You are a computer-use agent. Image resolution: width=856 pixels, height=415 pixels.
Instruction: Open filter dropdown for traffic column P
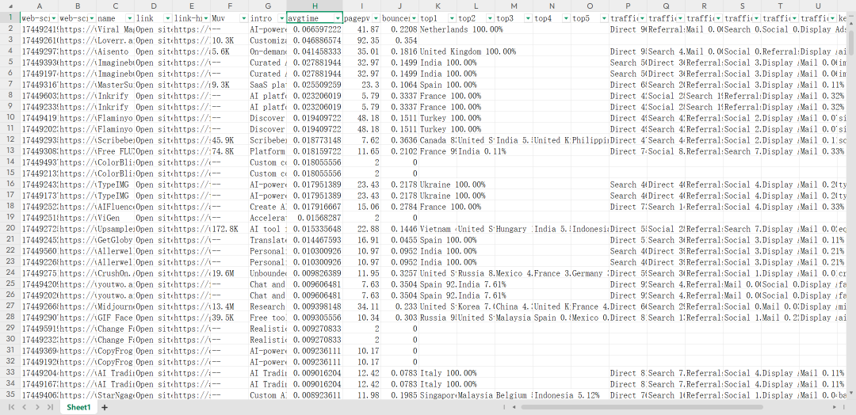pyautogui.click(x=643, y=18)
